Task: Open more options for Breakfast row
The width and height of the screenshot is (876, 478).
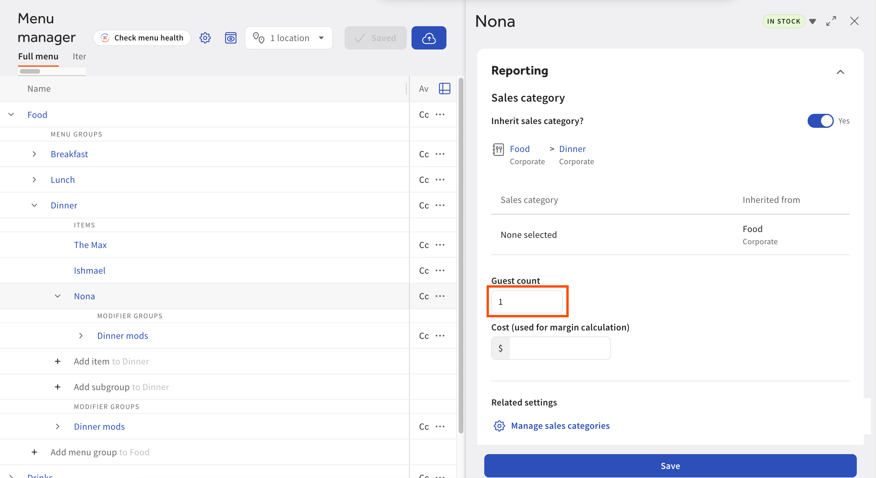Action: [440, 154]
